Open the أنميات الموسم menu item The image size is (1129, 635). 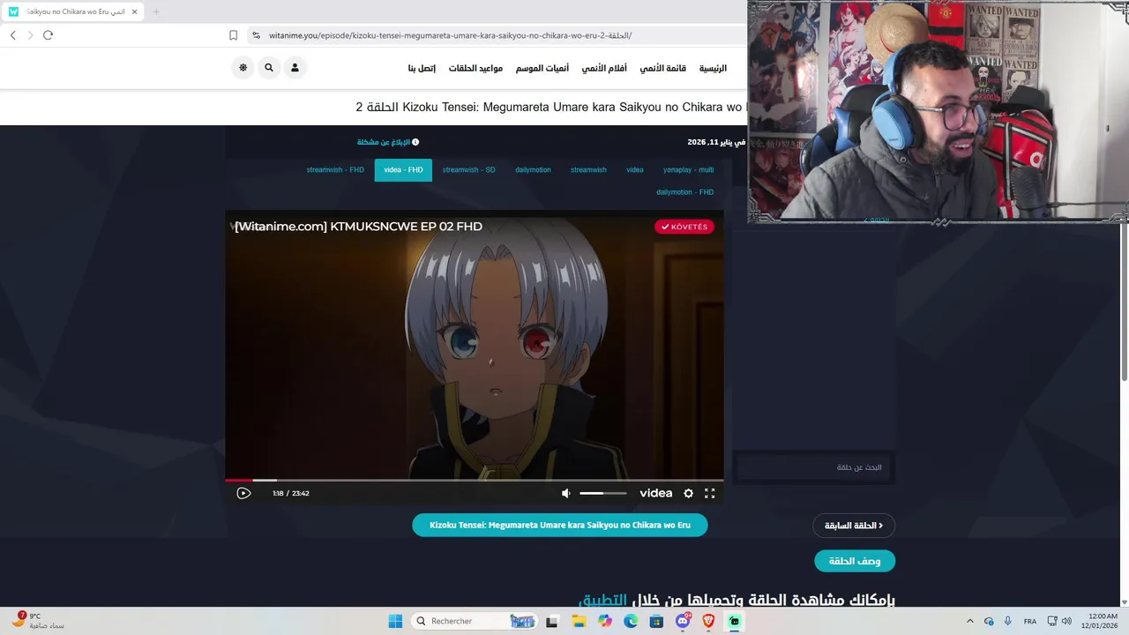click(542, 68)
